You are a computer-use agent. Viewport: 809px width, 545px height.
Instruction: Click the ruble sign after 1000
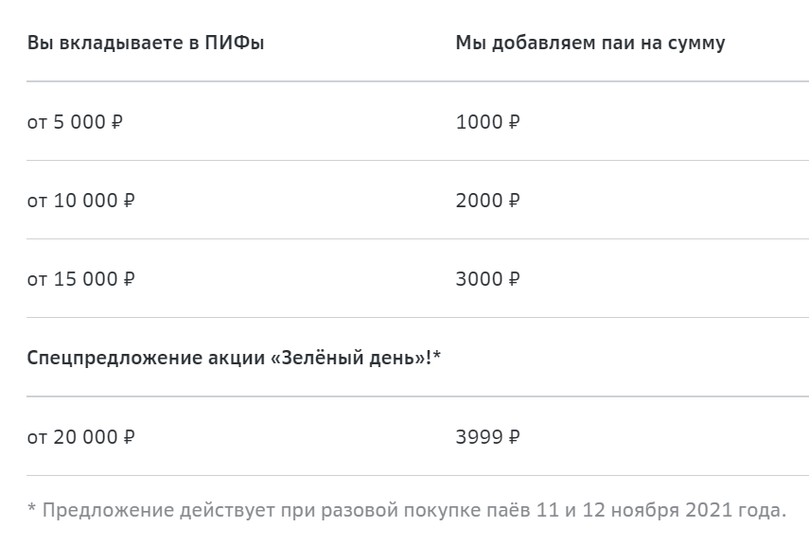pos(514,122)
